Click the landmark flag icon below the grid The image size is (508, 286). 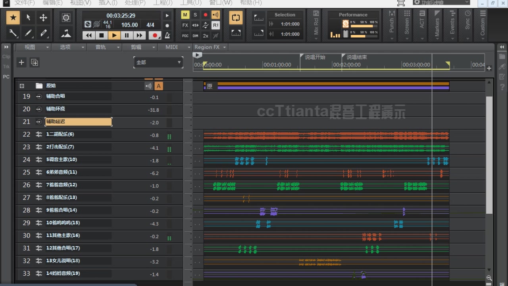click(x=66, y=33)
